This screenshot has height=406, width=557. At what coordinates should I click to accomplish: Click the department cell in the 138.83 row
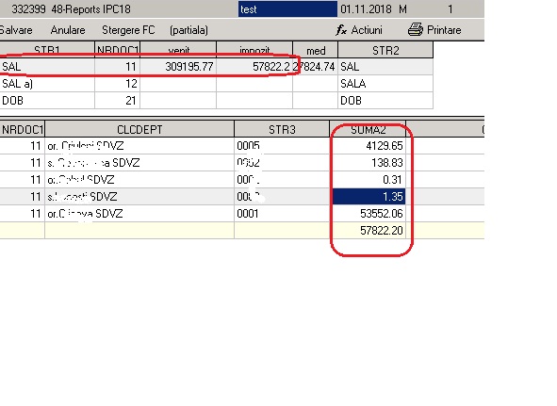[x=139, y=163]
